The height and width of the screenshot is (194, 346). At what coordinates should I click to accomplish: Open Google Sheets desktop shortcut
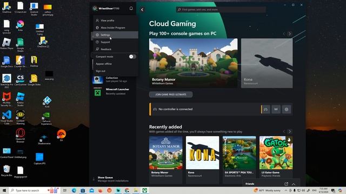[x=21, y=45]
